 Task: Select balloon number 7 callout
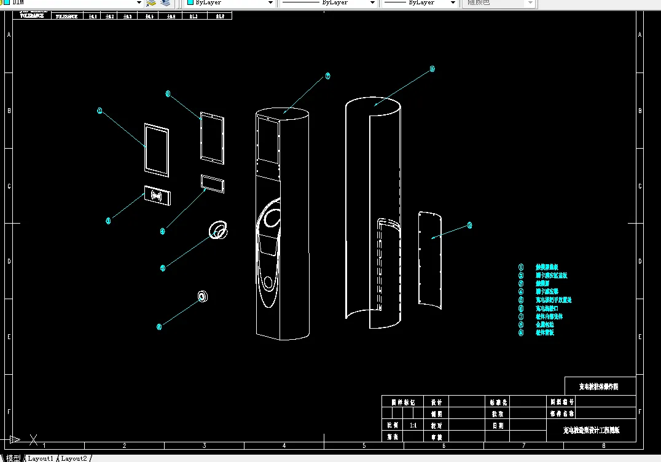[x=327, y=76]
